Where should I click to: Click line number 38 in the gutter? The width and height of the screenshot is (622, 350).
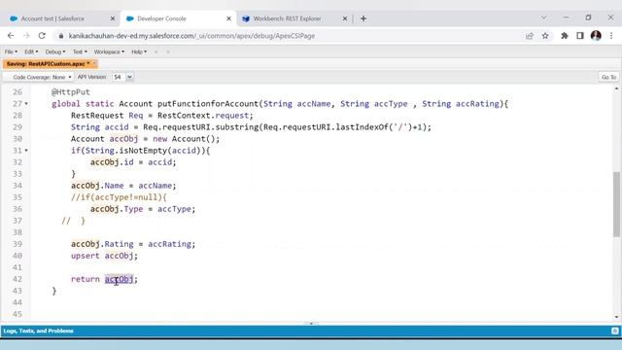click(x=17, y=232)
